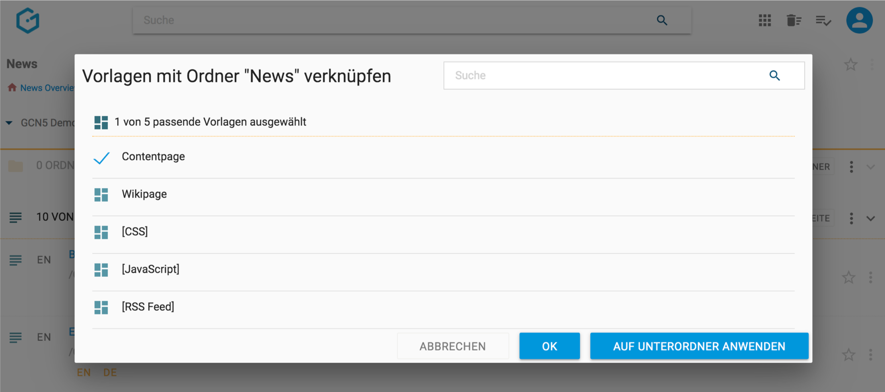The height and width of the screenshot is (392, 885).
Task: Deselect the Contentpage checkmark
Action: click(101, 157)
